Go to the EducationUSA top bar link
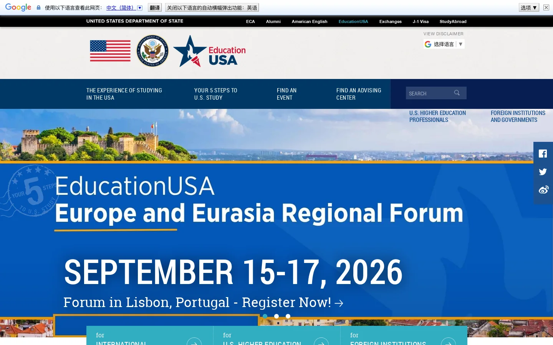This screenshot has height=345, width=553. pyautogui.click(x=353, y=21)
